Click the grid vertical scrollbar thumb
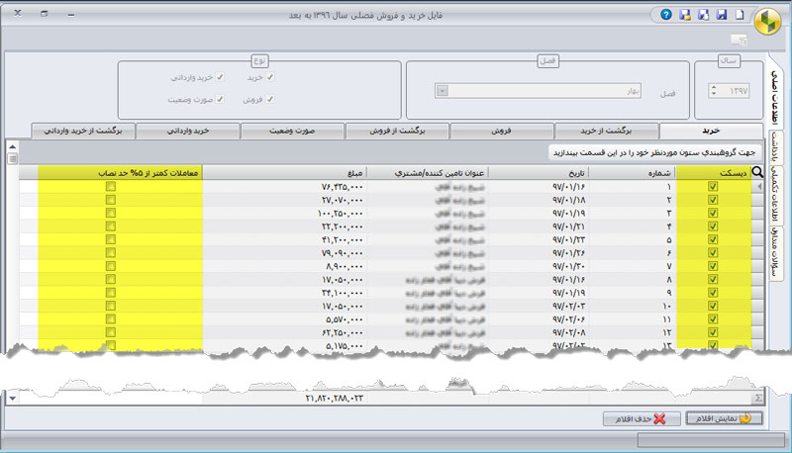Viewport: 792px width, 453px height. 13,158
